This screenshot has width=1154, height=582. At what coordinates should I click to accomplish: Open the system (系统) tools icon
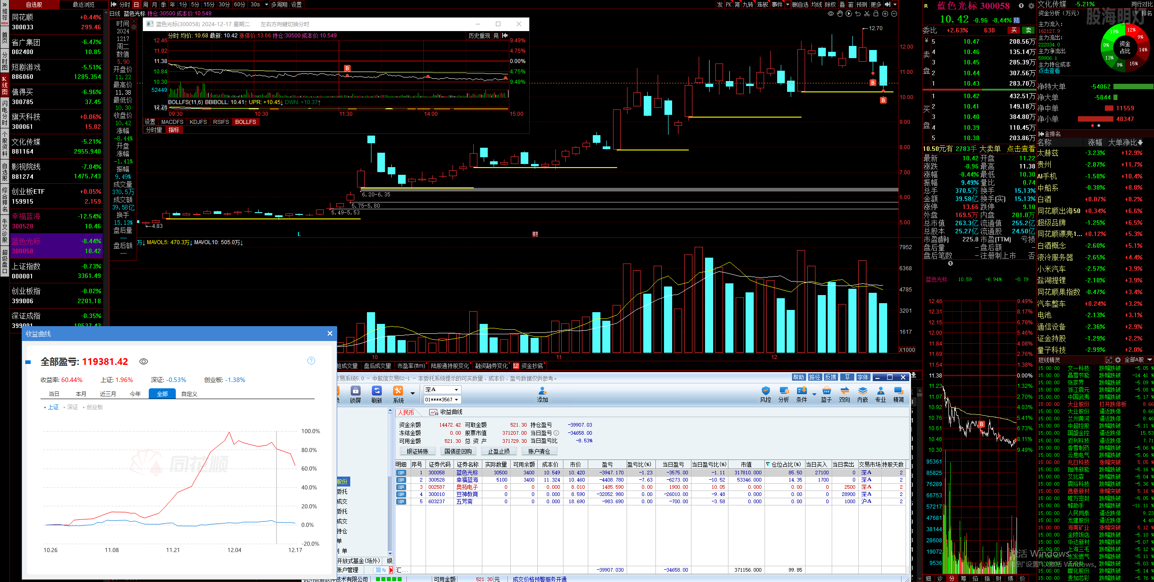coord(398,394)
